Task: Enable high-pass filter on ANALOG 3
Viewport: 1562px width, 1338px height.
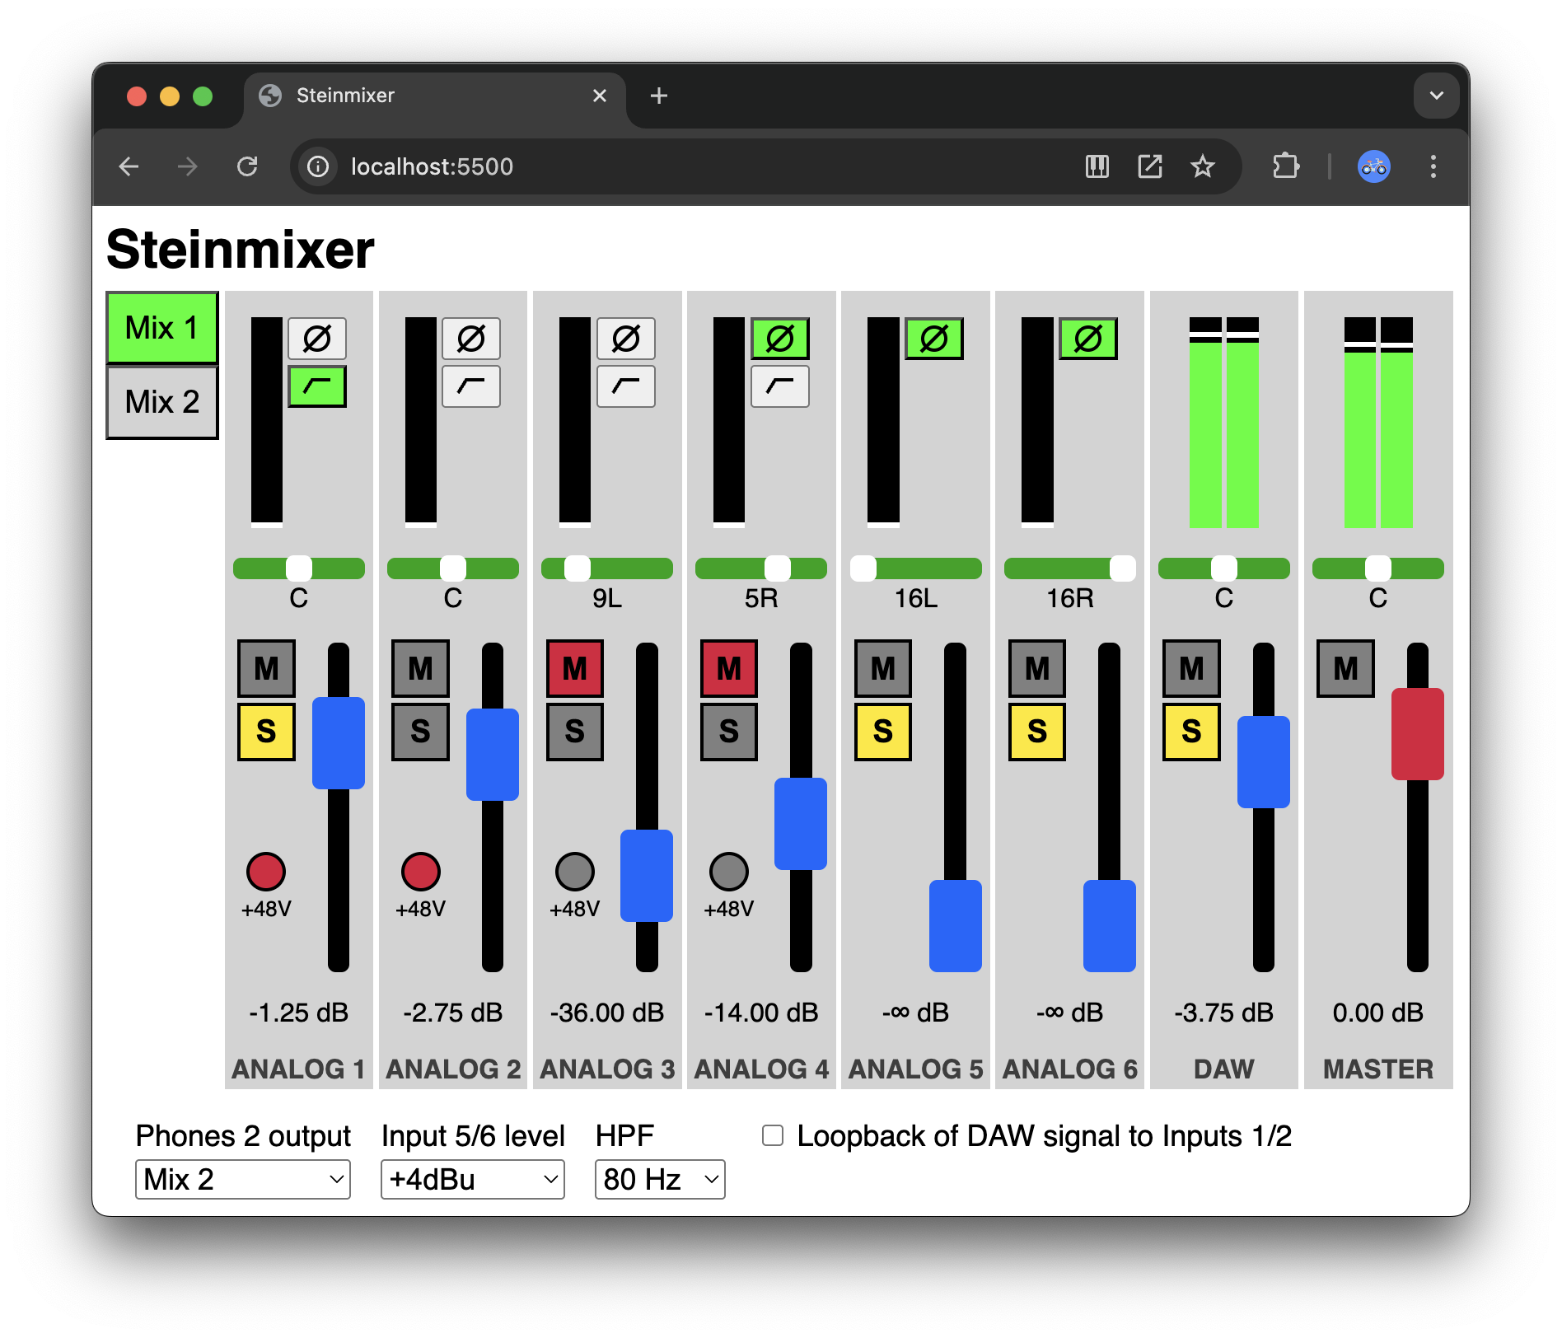Action: pos(626,386)
